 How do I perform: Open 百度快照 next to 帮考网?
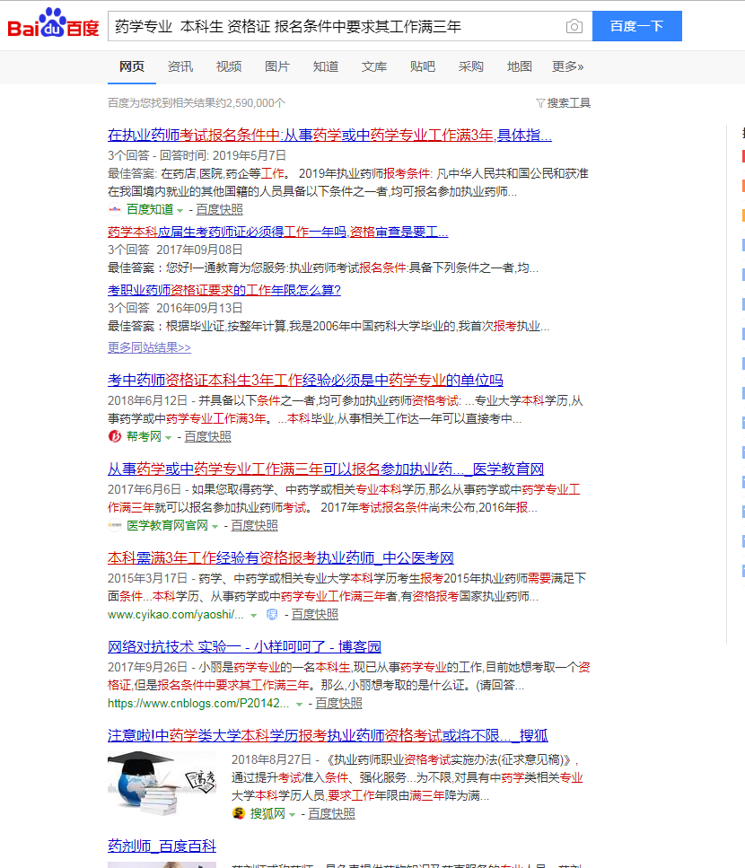tap(207, 436)
